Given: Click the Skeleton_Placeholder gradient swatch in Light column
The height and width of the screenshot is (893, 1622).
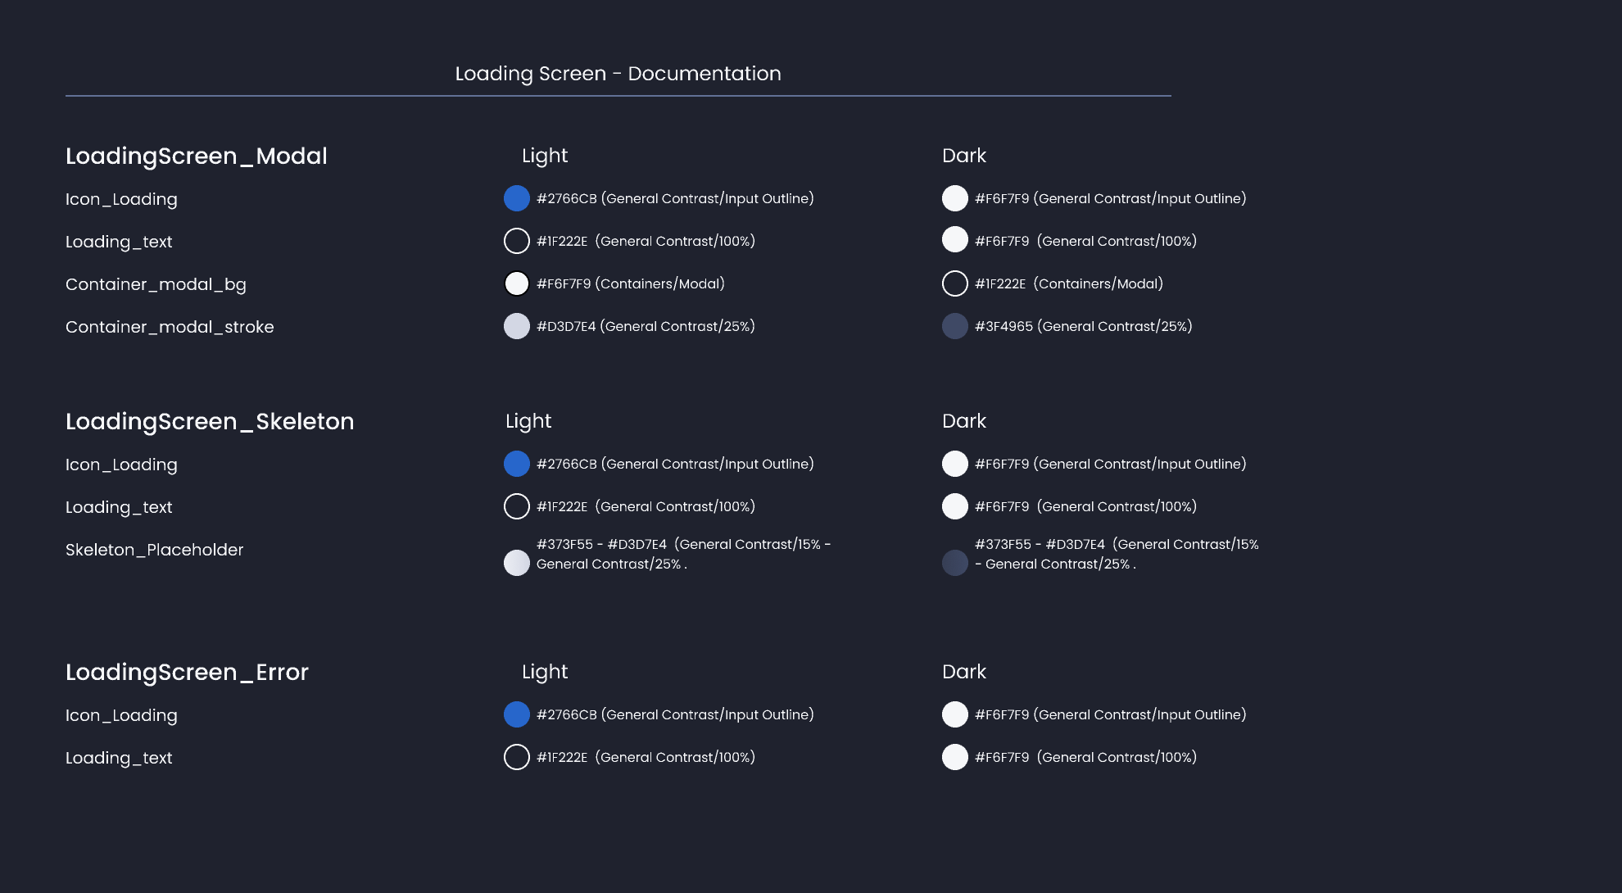Looking at the screenshot, I should click(x=516, y=563).
